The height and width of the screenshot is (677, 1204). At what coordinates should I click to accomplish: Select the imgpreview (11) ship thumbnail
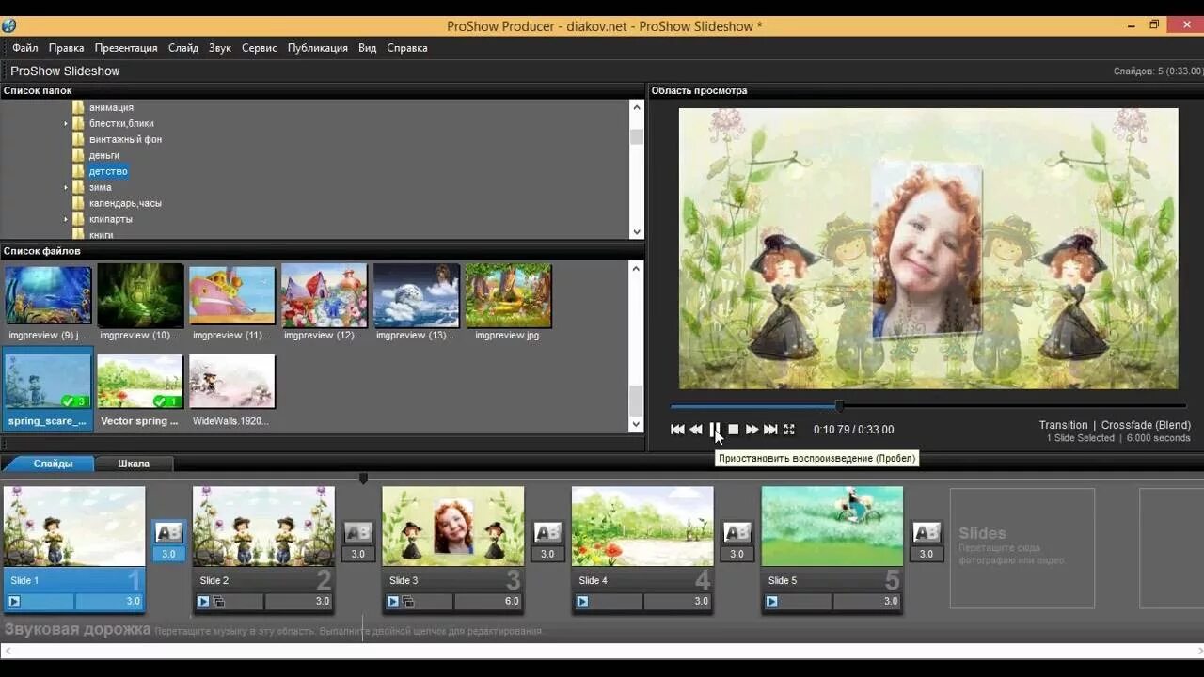pyautogui.click(x=232, y=295)
